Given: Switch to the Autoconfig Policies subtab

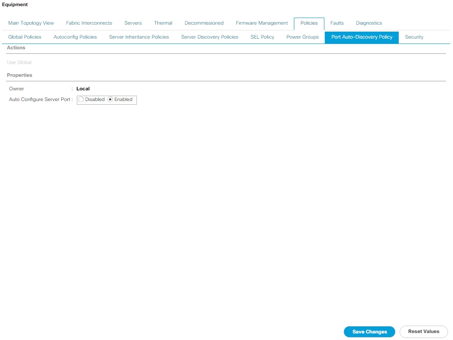Looking at the screenshot, I should click(75, 37).
